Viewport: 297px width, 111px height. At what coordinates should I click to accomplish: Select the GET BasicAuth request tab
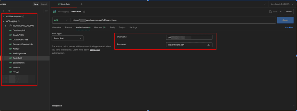pos(64,4)
